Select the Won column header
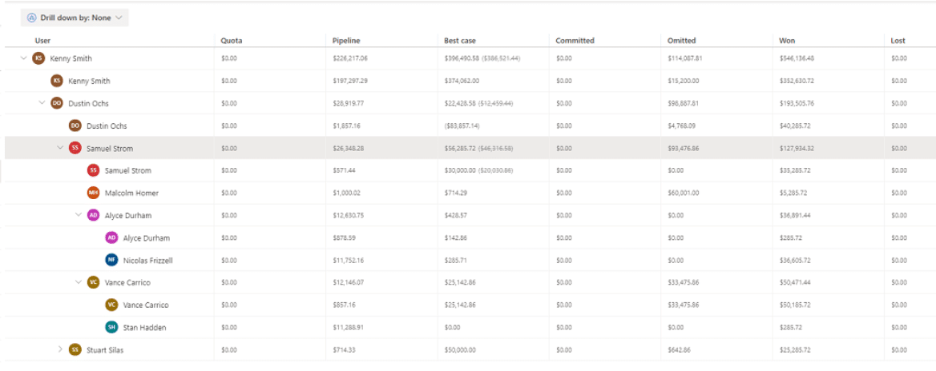This screenshot has width=936, height=371. point(787,41)
